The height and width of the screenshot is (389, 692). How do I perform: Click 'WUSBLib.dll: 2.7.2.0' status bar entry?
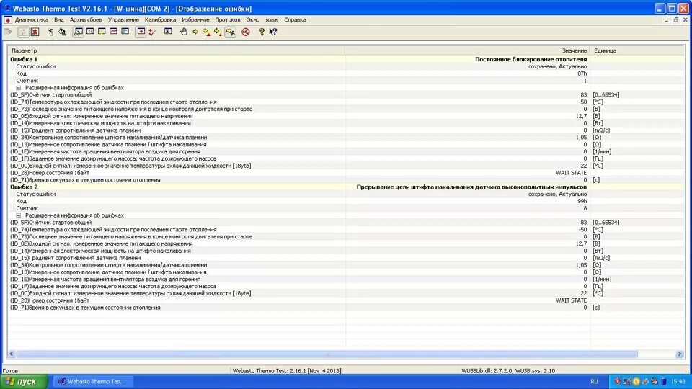coord(508,371)
